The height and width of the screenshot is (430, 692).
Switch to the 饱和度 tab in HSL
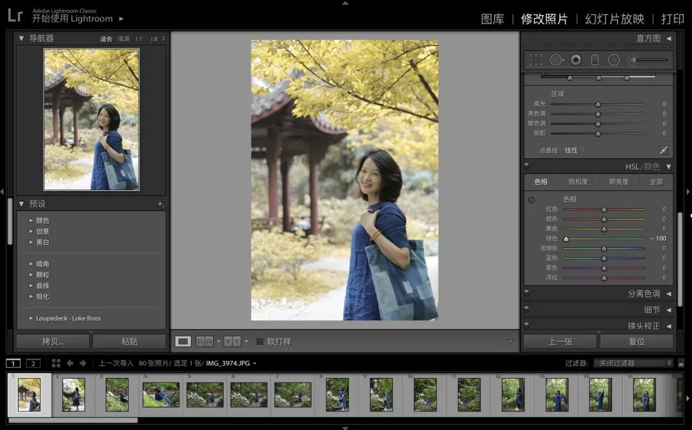(578, 182)
